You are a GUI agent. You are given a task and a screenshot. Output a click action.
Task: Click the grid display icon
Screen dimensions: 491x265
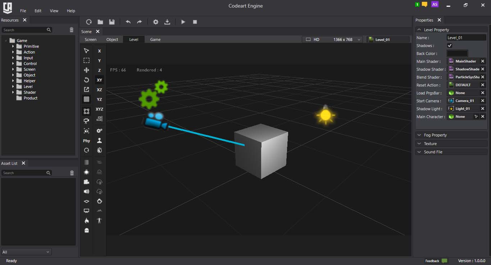[86, 99]
